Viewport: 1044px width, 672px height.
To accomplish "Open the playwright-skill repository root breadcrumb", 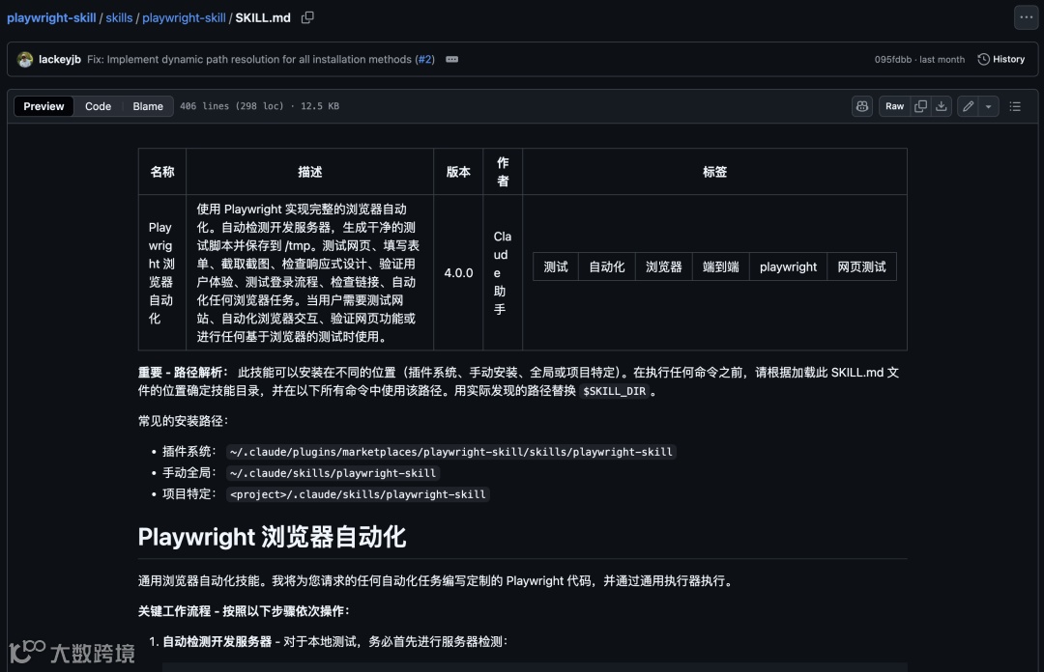I will (51, 18).
